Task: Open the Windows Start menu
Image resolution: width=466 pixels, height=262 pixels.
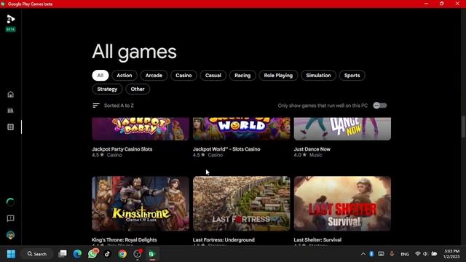Action: pyautogui.click(x=11, y=254)
